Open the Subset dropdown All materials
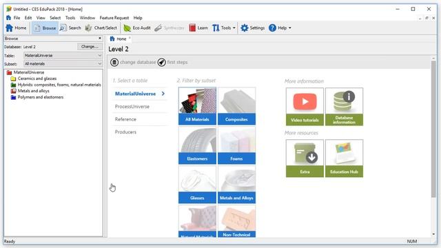 click(63, 64)
